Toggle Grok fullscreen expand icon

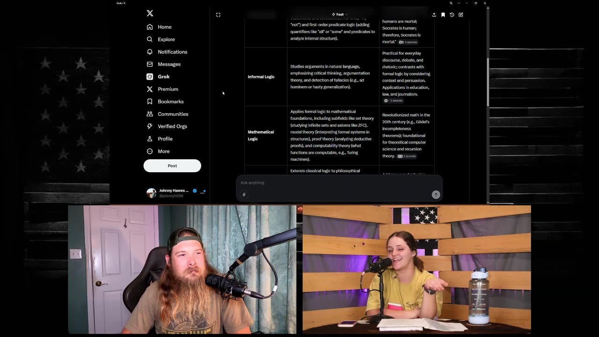(218, 15)
